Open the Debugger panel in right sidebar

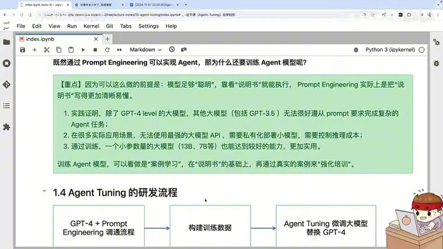tap(436, 63)
